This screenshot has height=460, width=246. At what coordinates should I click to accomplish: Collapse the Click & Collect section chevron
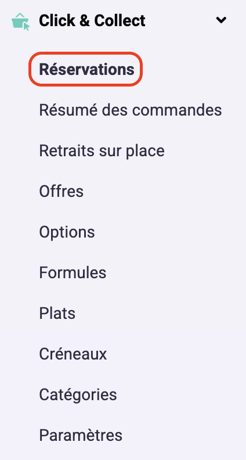tap(221, 20)
